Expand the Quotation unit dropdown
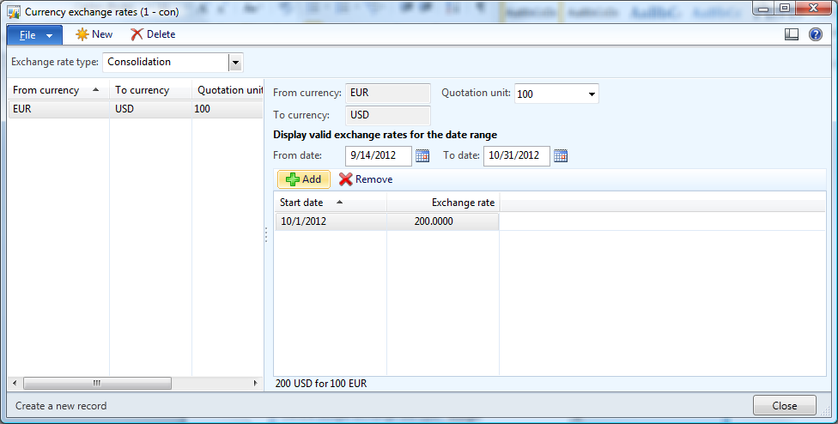The width and height of the screenshot is (838, 424). pos(592,94)
